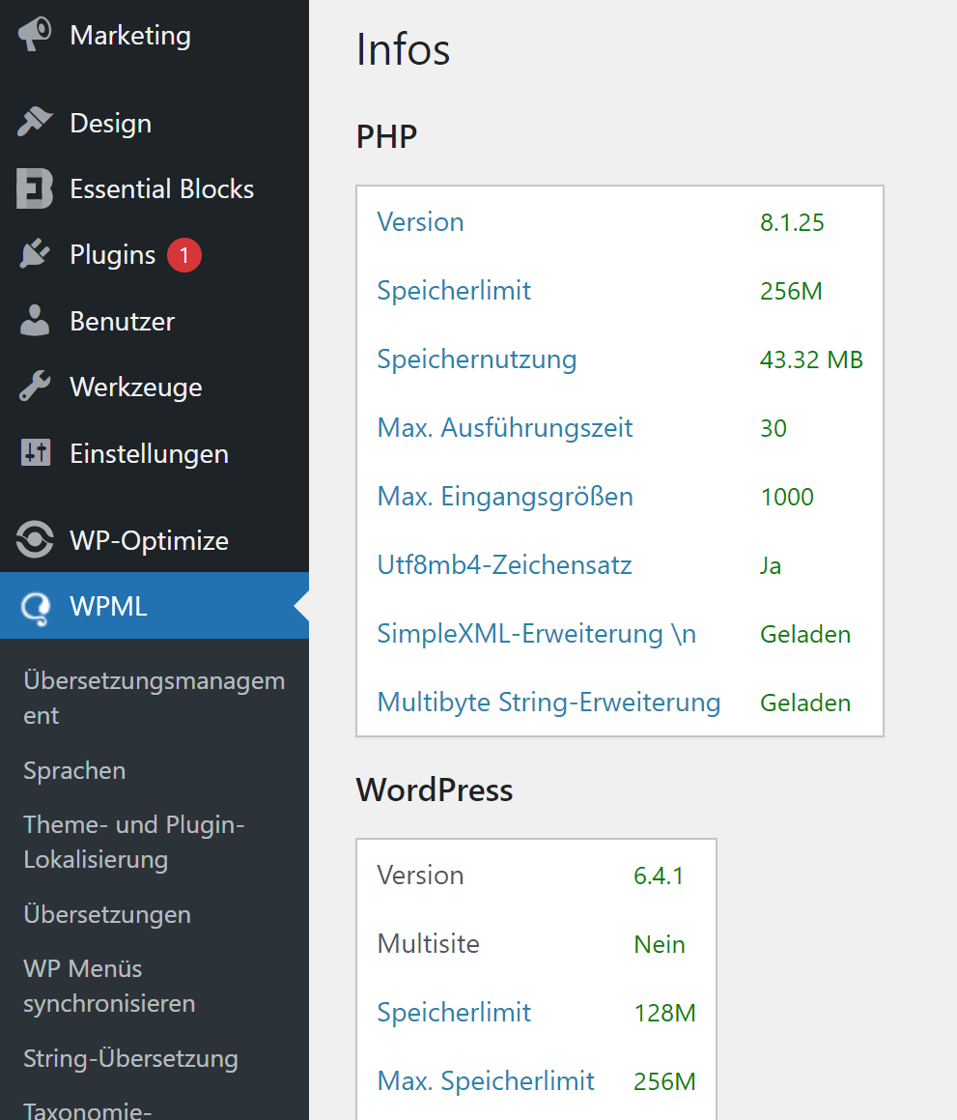This screenshot has width=957, height=1120.
Task: Click the Einstellungen sliders icon
Action: coord(35,453)
